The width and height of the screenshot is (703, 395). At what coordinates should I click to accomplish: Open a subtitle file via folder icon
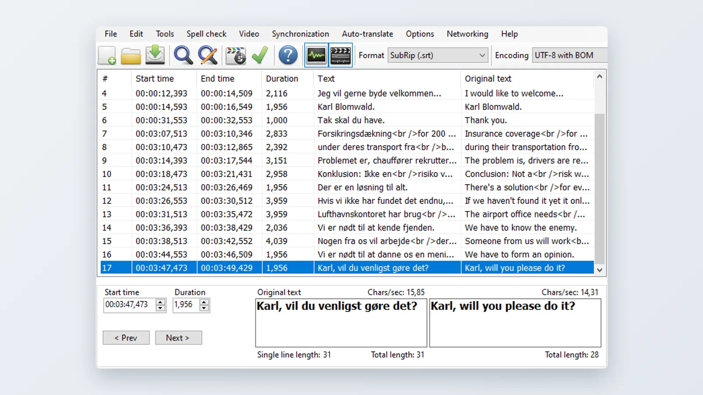pyautogui.click(x=131, y=56)
